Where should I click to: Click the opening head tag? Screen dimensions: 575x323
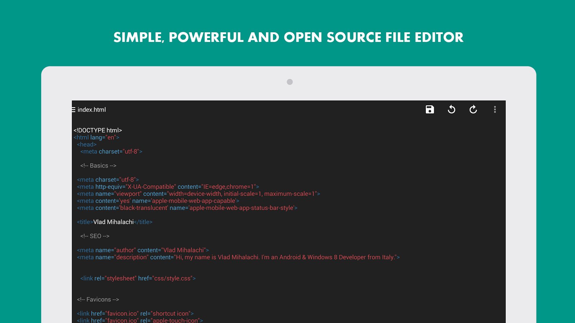pyautogui.click(x=87, y=145)
